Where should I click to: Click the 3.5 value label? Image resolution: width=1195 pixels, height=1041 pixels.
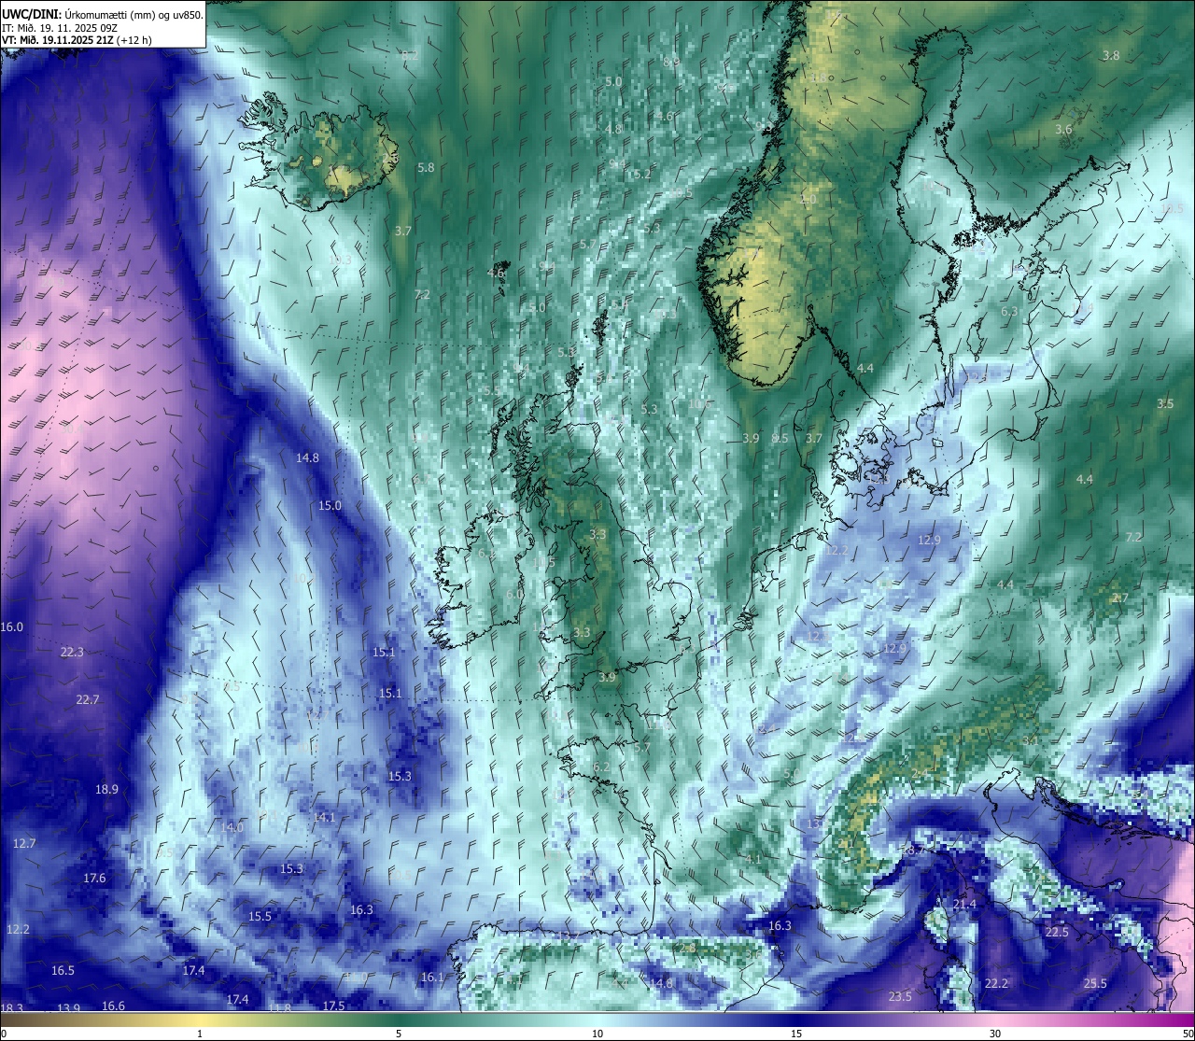pos(1165,403)
